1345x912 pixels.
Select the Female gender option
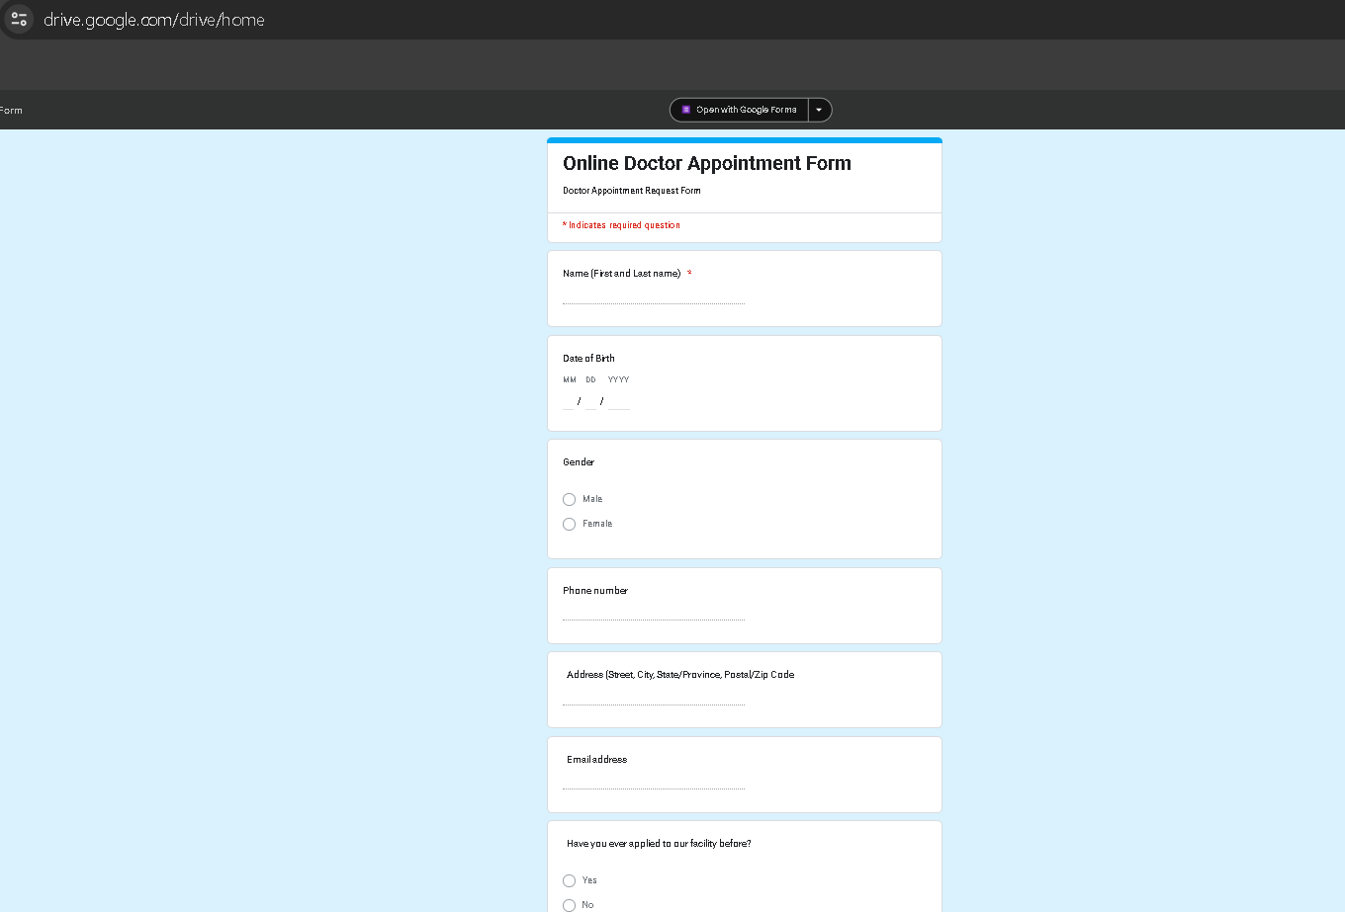(569, 524)
